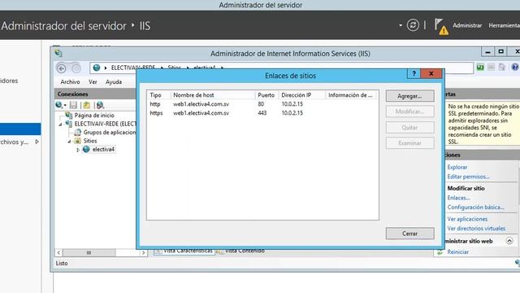This screenshot has width=520, height=293.
Task: Collapse the Administrar sitio web section
Action: coord(509,241)
